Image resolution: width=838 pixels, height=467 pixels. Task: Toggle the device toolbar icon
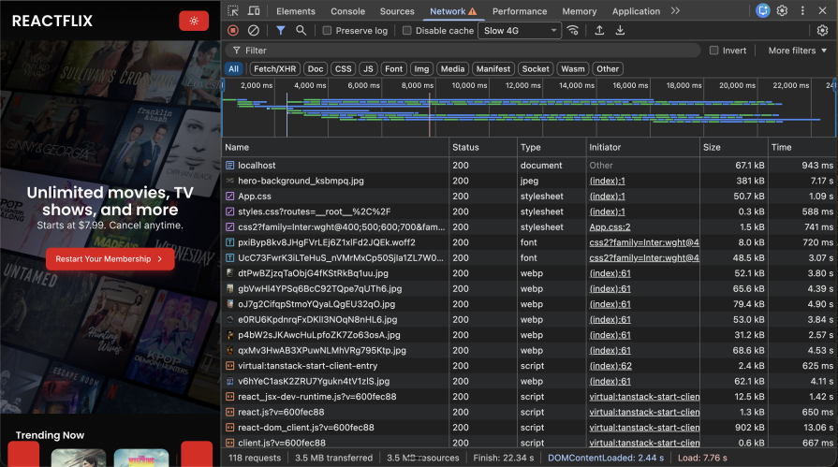coord(254,11)
